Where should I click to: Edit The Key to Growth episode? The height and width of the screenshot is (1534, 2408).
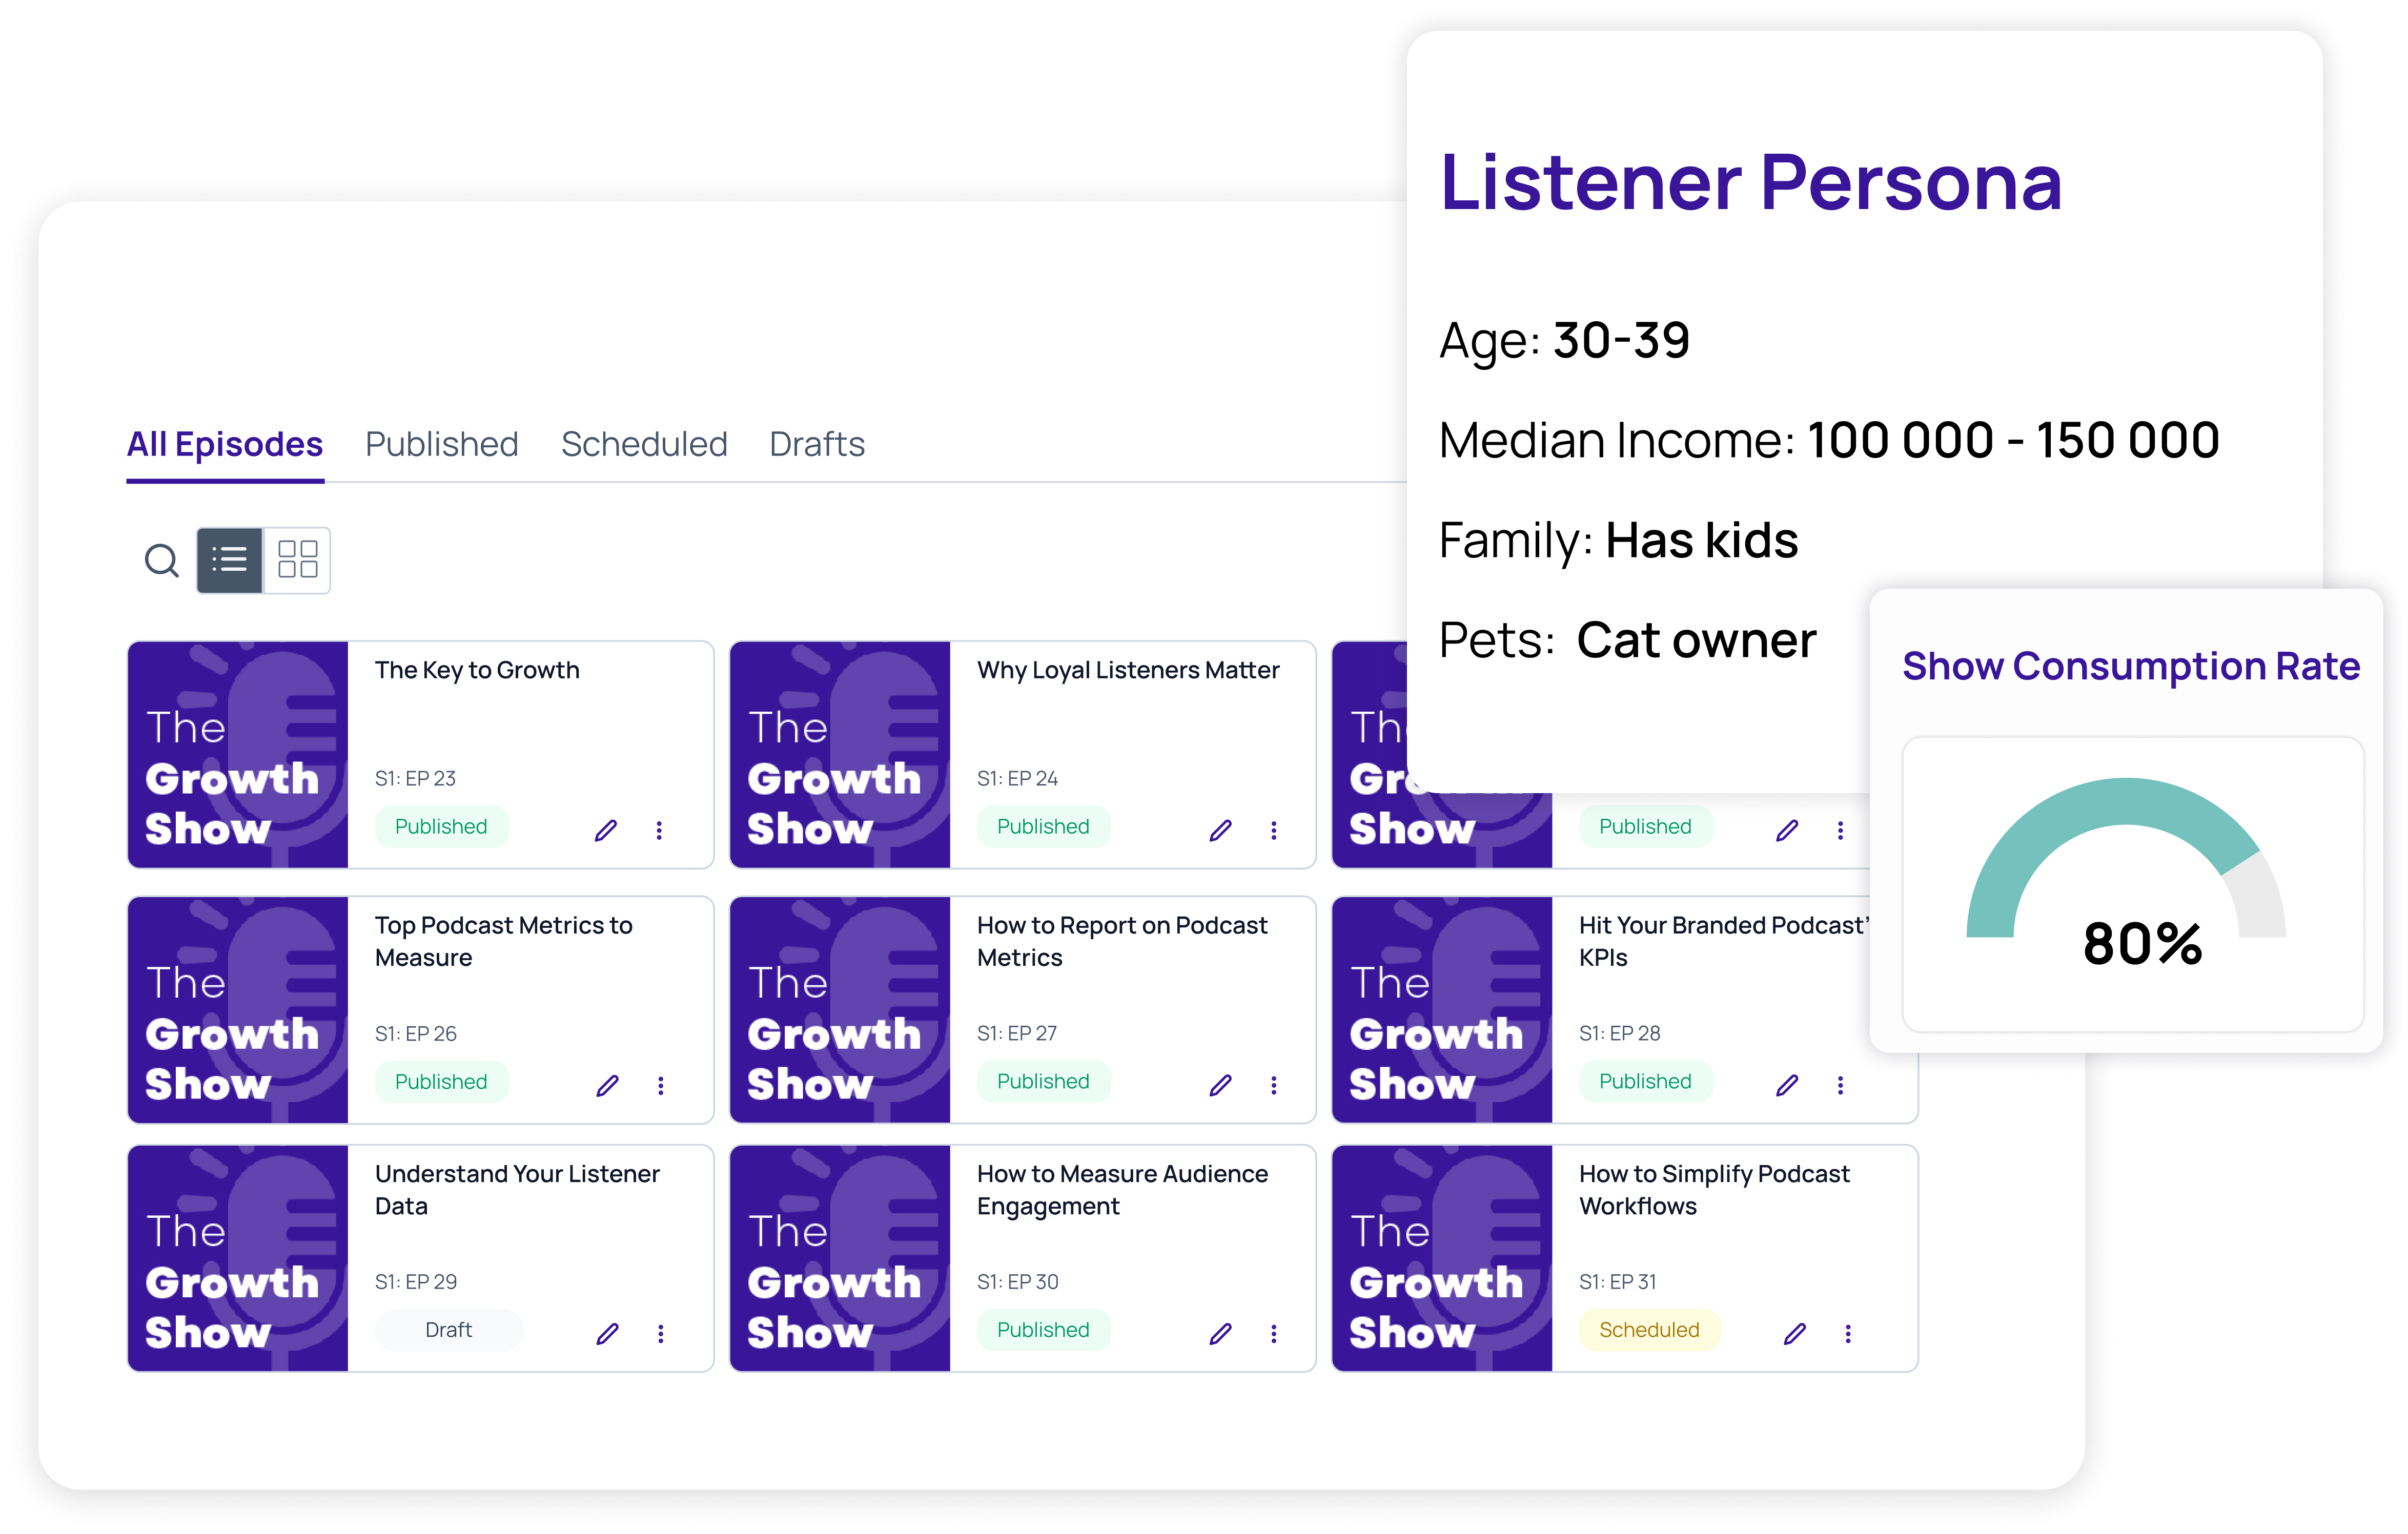606,831
